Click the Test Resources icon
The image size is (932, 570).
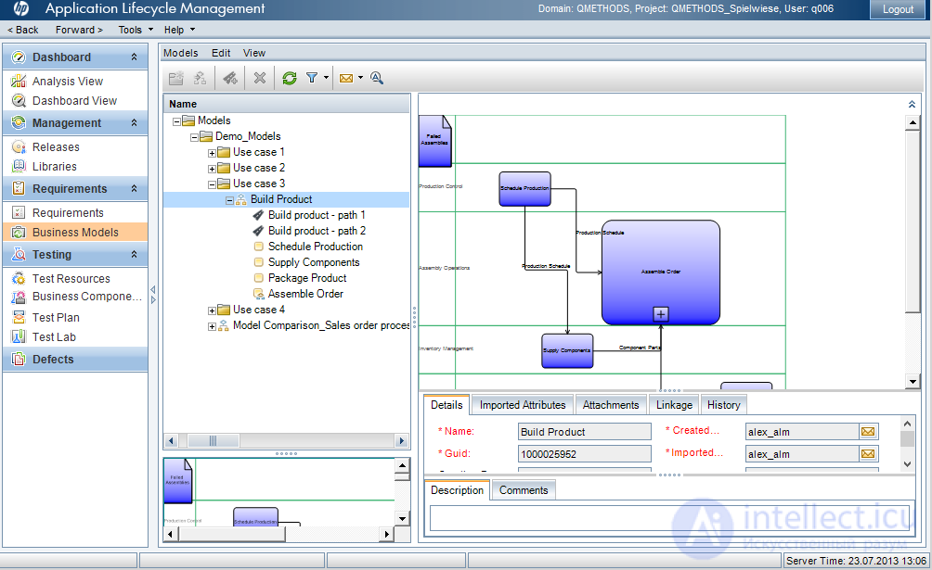[19, 278]
